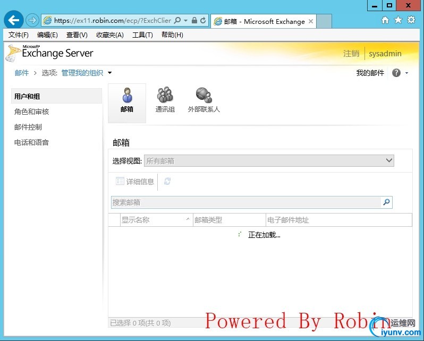Click the Exchange Server logo

coord(49,53)
